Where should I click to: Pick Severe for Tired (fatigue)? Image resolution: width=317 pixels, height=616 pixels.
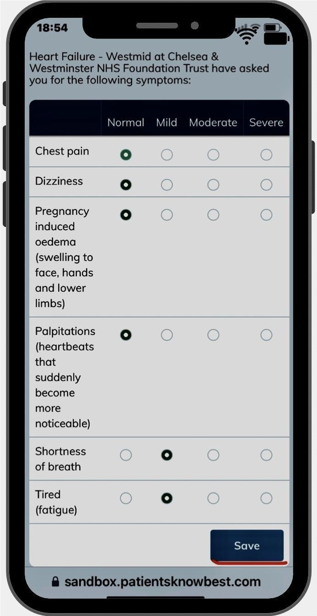266,498
